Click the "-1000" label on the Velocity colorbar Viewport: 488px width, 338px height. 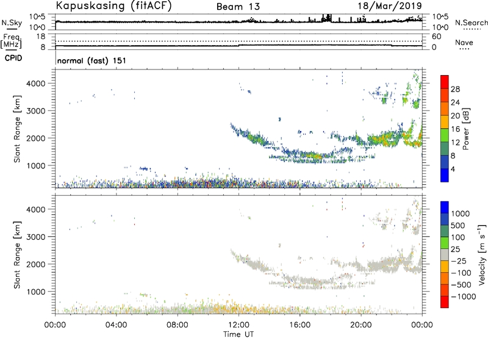click(x=463, y=297)
